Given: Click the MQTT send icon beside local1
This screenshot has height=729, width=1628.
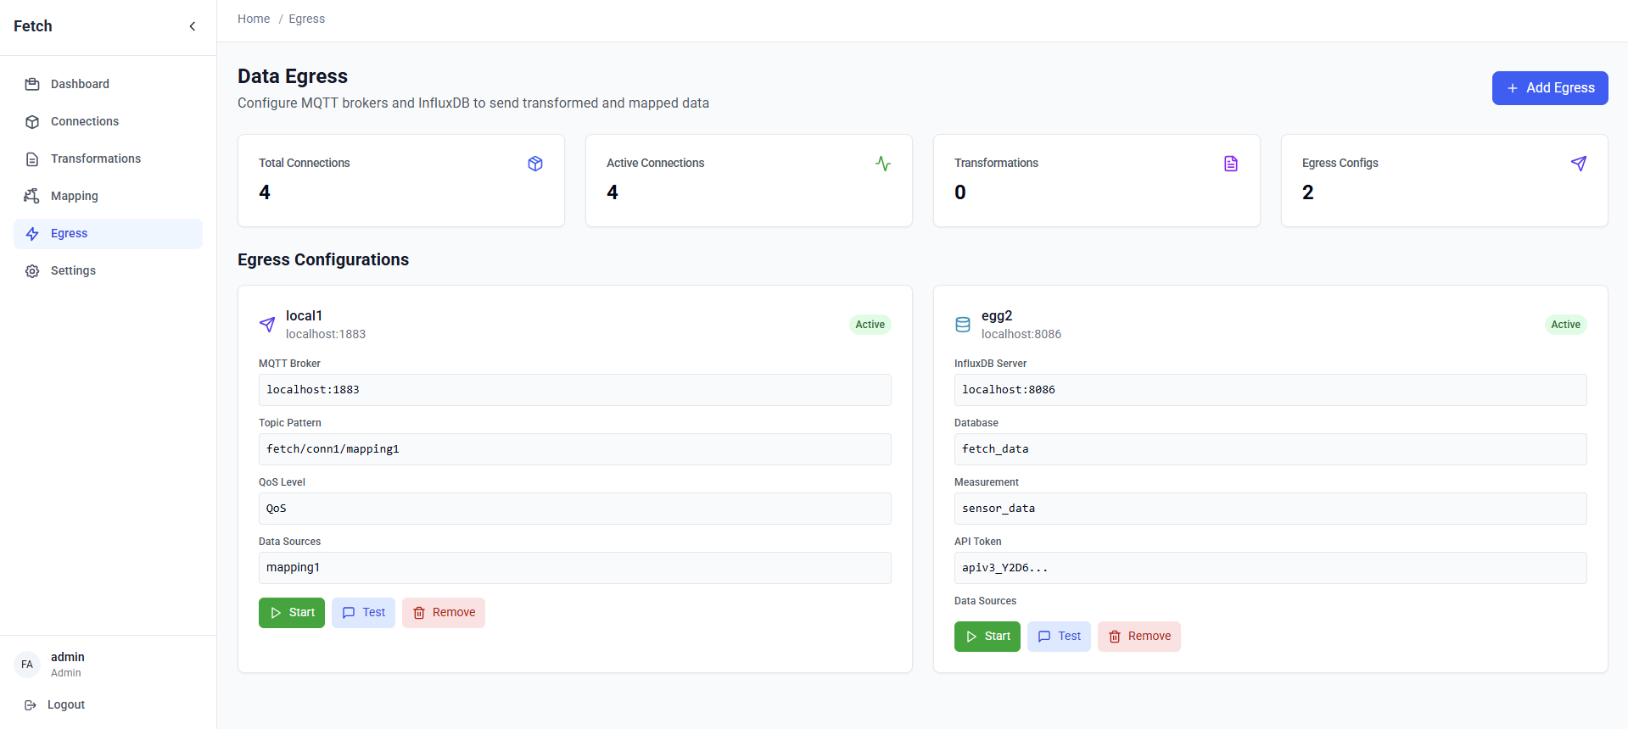Looking at the screenshot, I should [267, 325].
